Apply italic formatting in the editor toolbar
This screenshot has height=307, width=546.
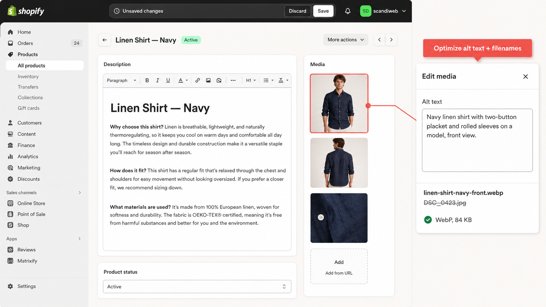(x=158, y=80)
